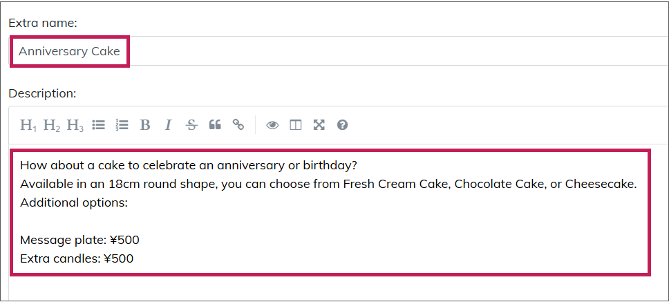Insert a blockquote
This screenshot has height=302, width=669.
tap(215, 124)
